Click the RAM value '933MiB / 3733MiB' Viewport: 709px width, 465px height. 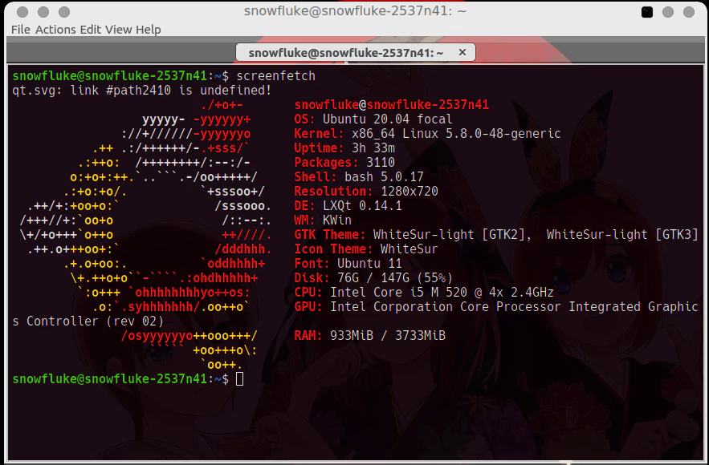(388, 336)
